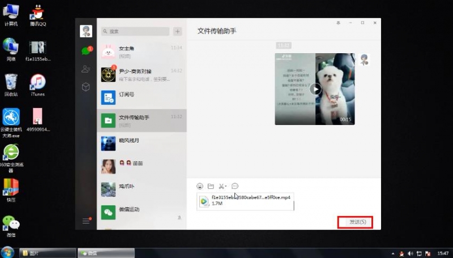Click the taskbar clock 15:47

(443, 253)
